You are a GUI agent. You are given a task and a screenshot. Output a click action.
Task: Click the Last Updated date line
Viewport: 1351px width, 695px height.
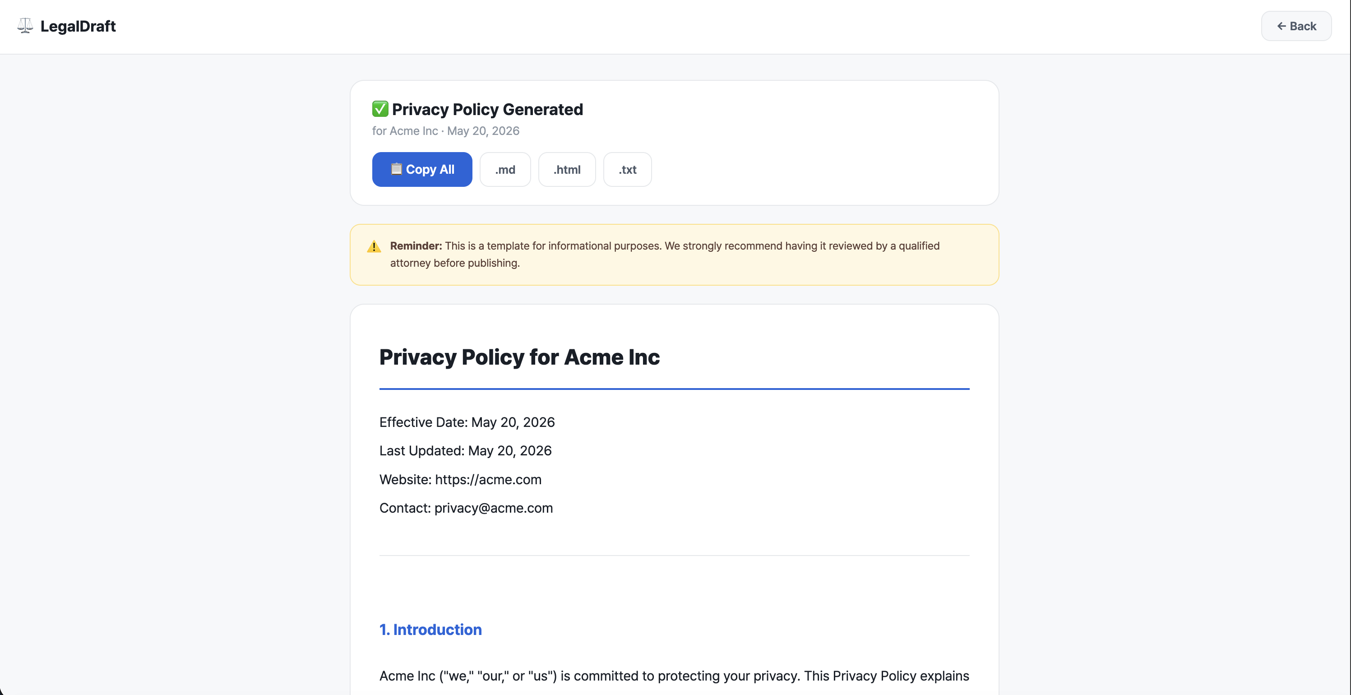pos(465,450)
